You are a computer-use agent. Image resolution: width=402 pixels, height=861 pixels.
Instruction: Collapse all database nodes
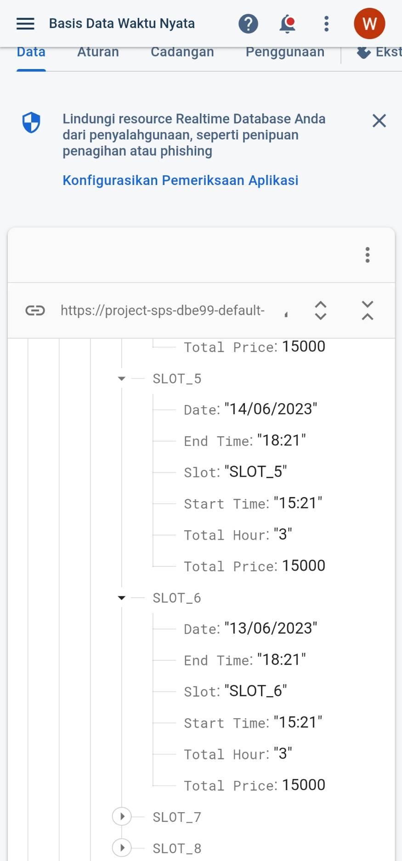pyautogui.click(x=368, y=311)
